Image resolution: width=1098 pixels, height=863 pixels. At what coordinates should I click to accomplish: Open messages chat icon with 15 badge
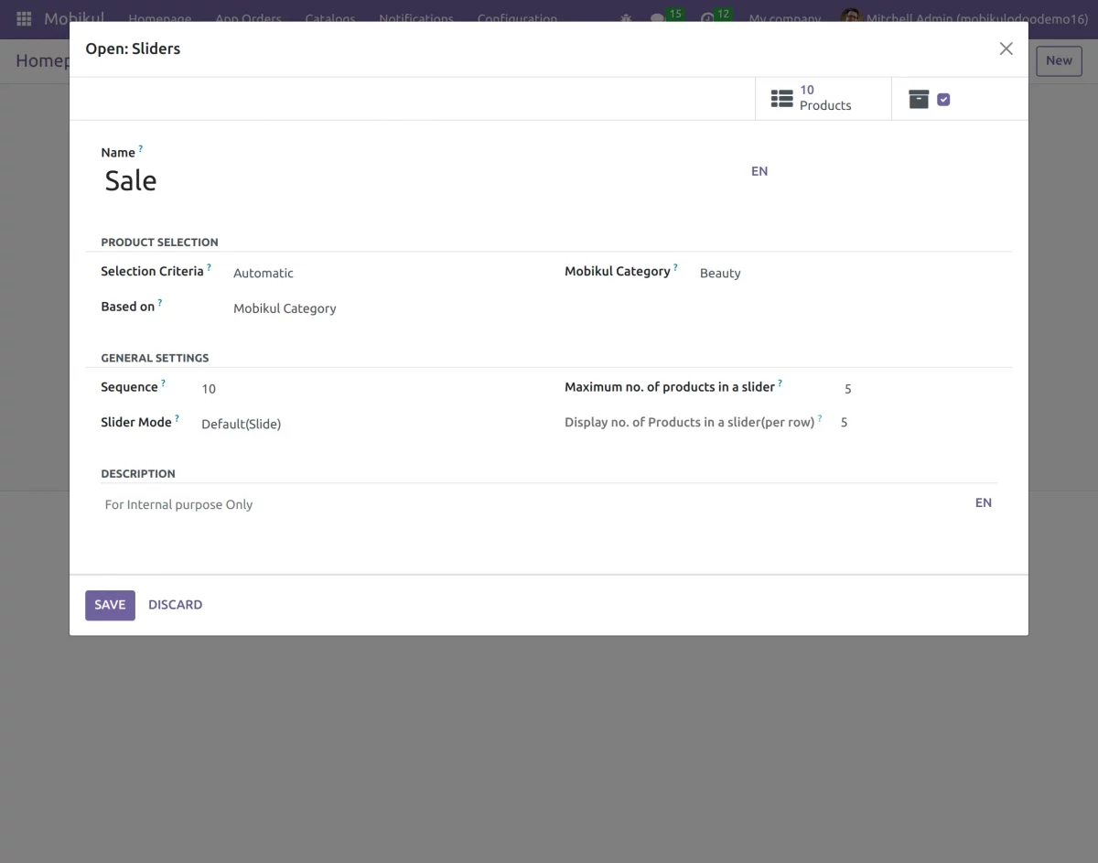657,18
